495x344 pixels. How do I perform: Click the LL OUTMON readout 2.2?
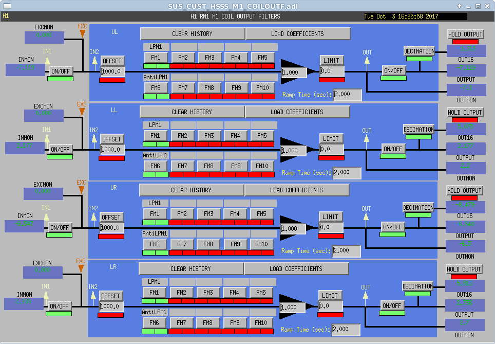(465, 168)
